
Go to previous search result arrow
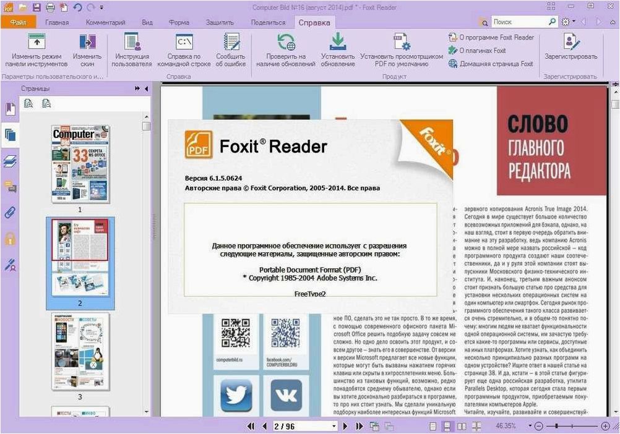pos(583,22)
